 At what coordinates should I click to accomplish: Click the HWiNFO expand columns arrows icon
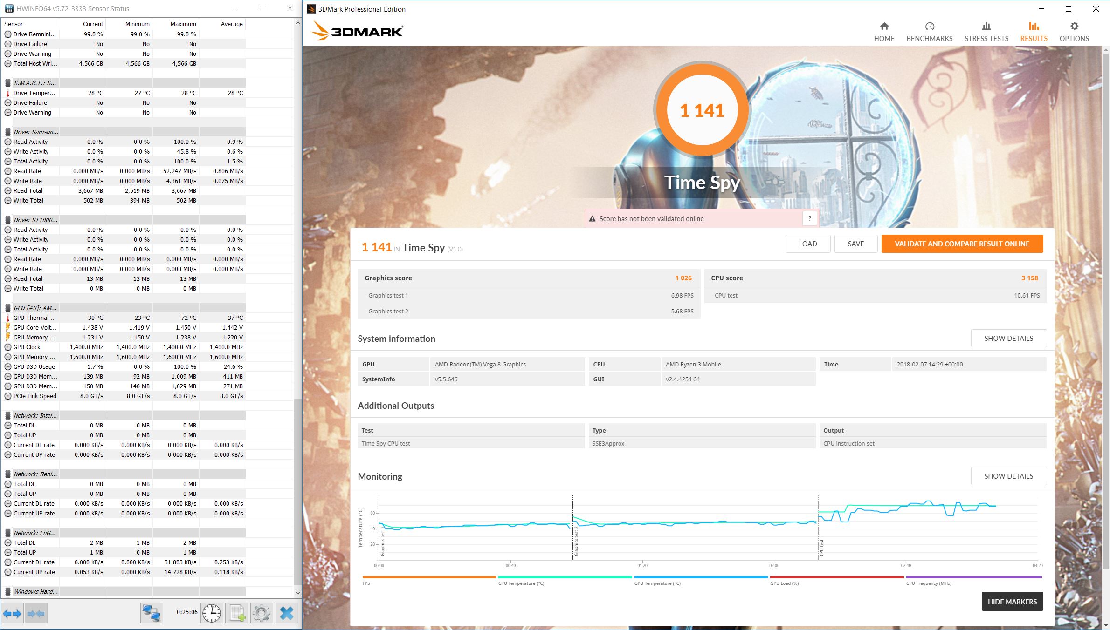click(12, 614)
